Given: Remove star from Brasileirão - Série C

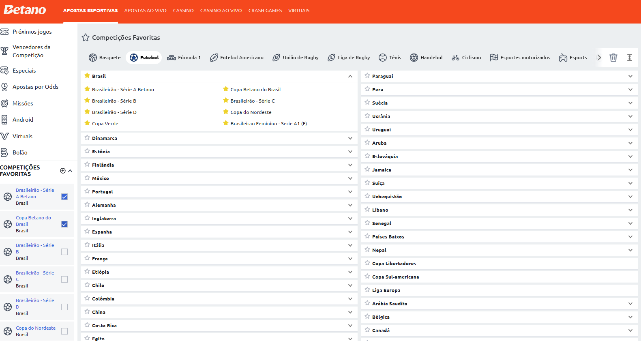Looking at the screenshot, I should click(x=226, y=101).
